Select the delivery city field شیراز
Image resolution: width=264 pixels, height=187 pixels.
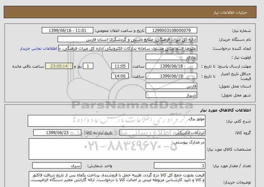coord(171,95)
